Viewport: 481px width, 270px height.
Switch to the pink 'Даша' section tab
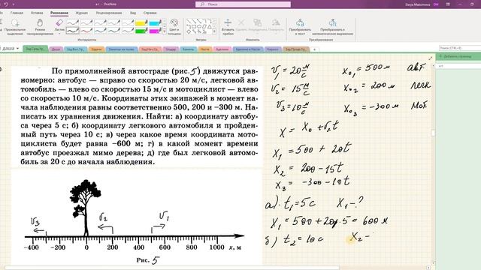pos(56,49)
